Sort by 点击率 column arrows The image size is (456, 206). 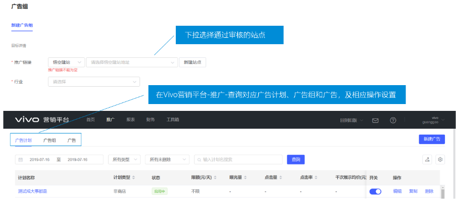[316, 178]
